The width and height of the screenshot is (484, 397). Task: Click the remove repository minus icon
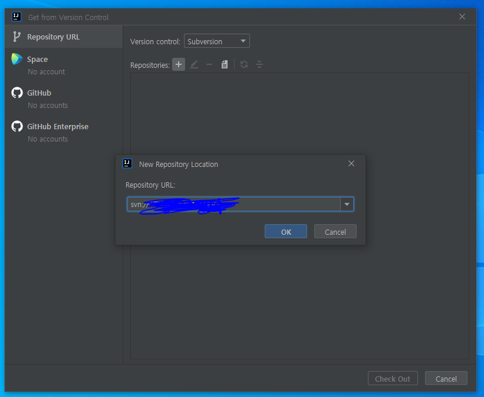click(209, 64)
